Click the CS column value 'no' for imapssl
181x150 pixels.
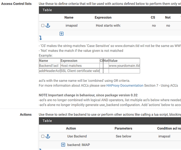[154, 26]
